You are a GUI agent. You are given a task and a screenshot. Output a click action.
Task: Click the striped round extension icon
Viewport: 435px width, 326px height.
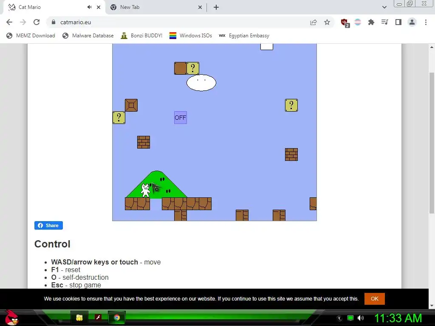coord(358,22)
